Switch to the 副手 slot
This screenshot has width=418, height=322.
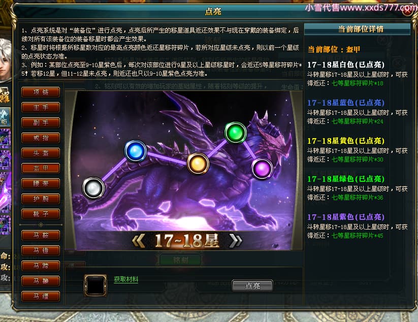point(41,122)
